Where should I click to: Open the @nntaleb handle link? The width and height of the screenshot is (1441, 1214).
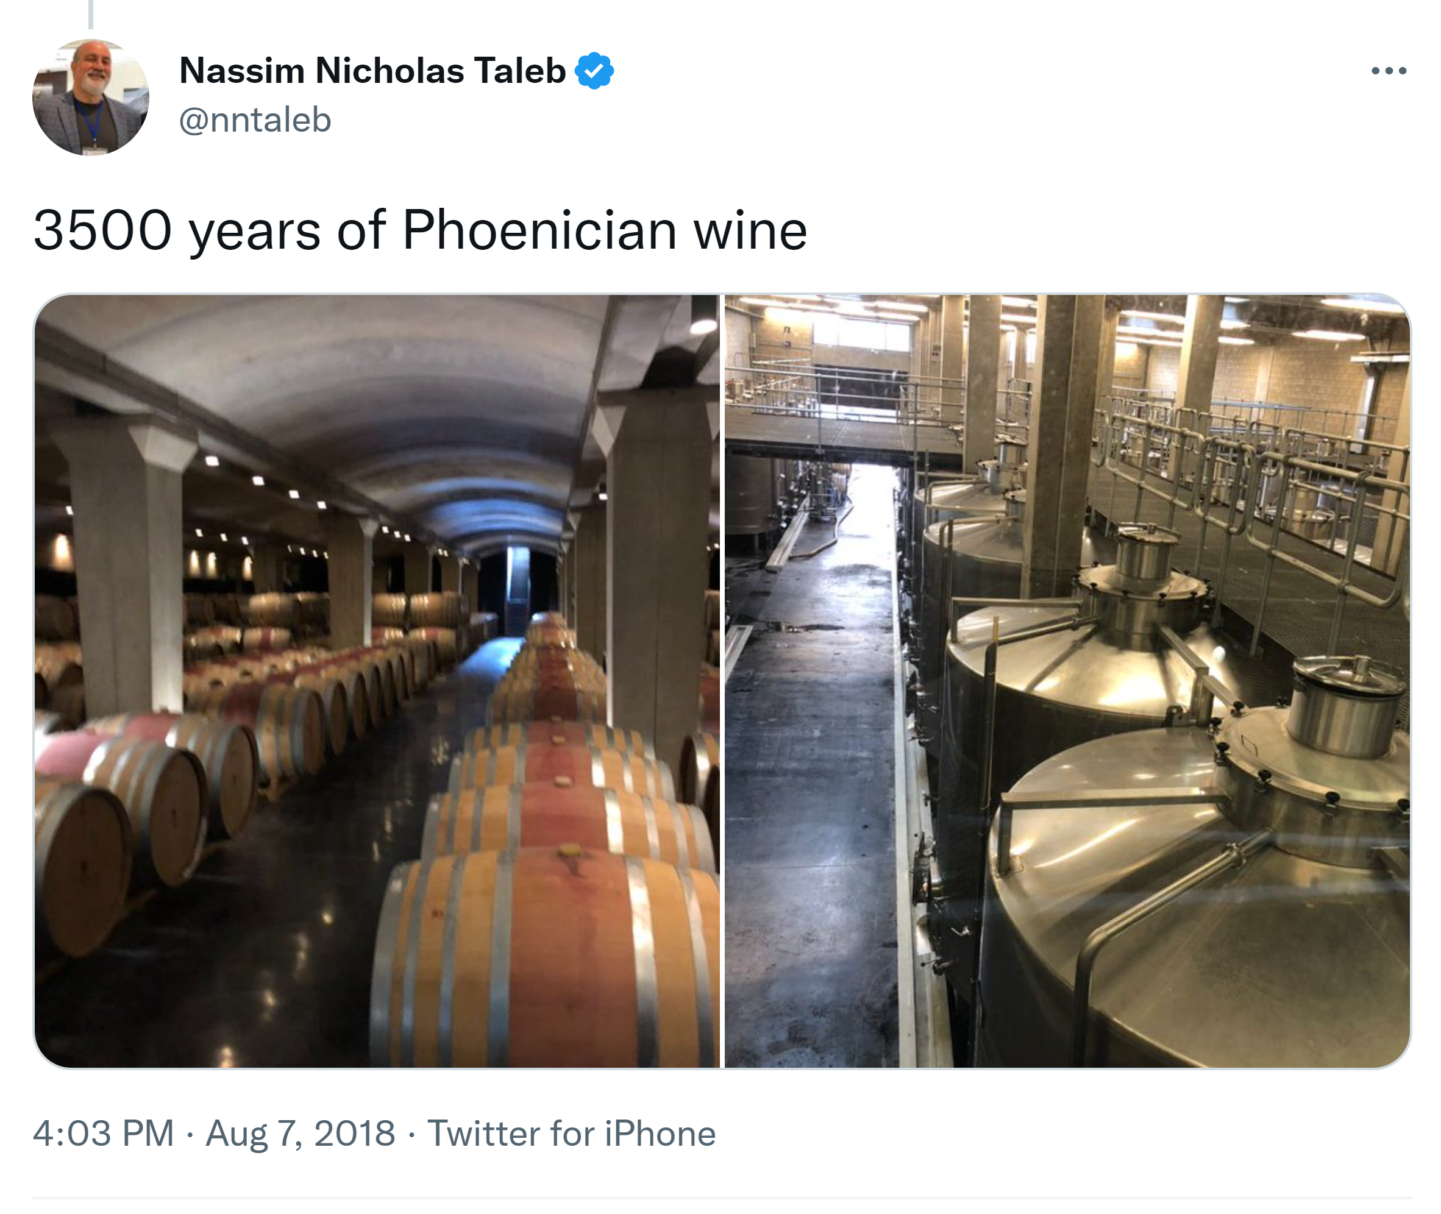pos(255,121)
